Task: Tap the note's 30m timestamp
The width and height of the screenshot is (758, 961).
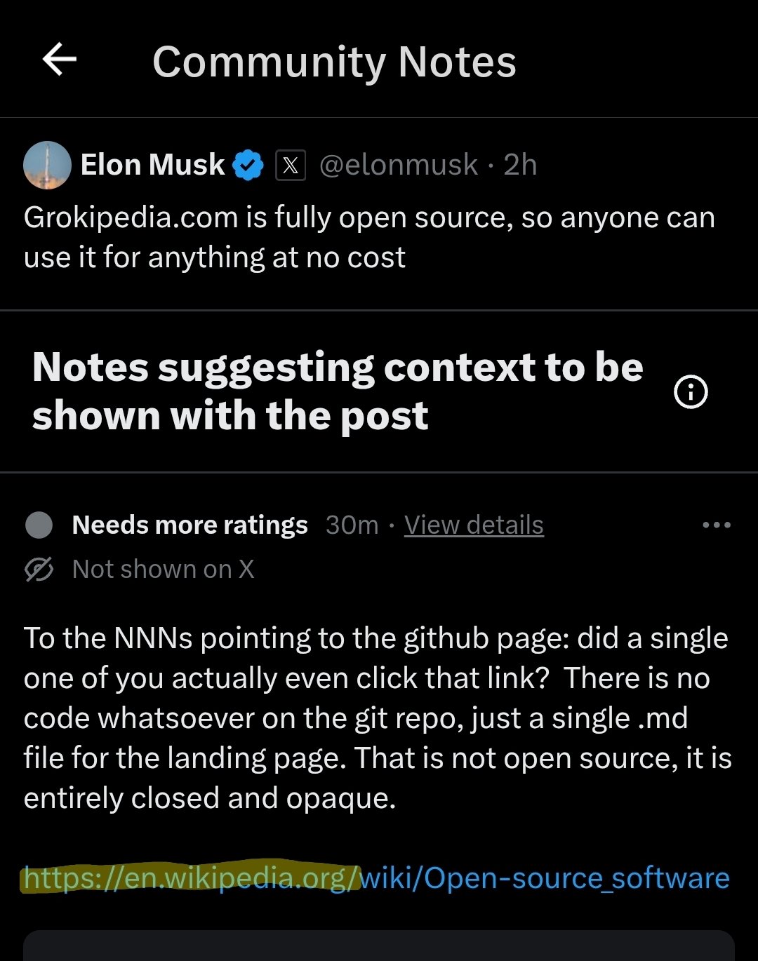Action: pyautogui.click(x=352, y=525)
